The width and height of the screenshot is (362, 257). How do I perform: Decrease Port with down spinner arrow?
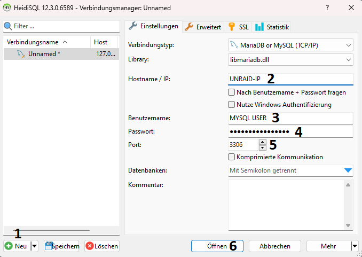tap(263, 147)
